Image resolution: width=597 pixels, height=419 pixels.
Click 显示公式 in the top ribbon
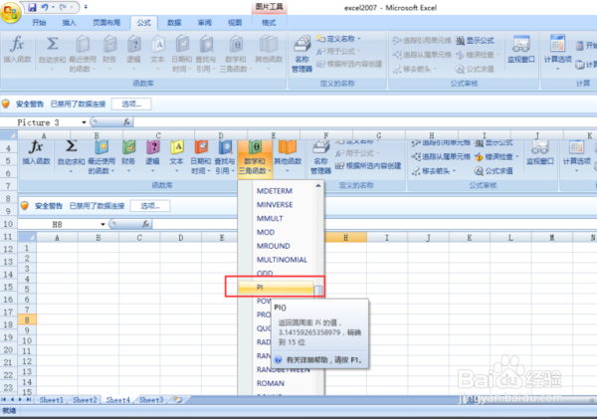(476, 41)
